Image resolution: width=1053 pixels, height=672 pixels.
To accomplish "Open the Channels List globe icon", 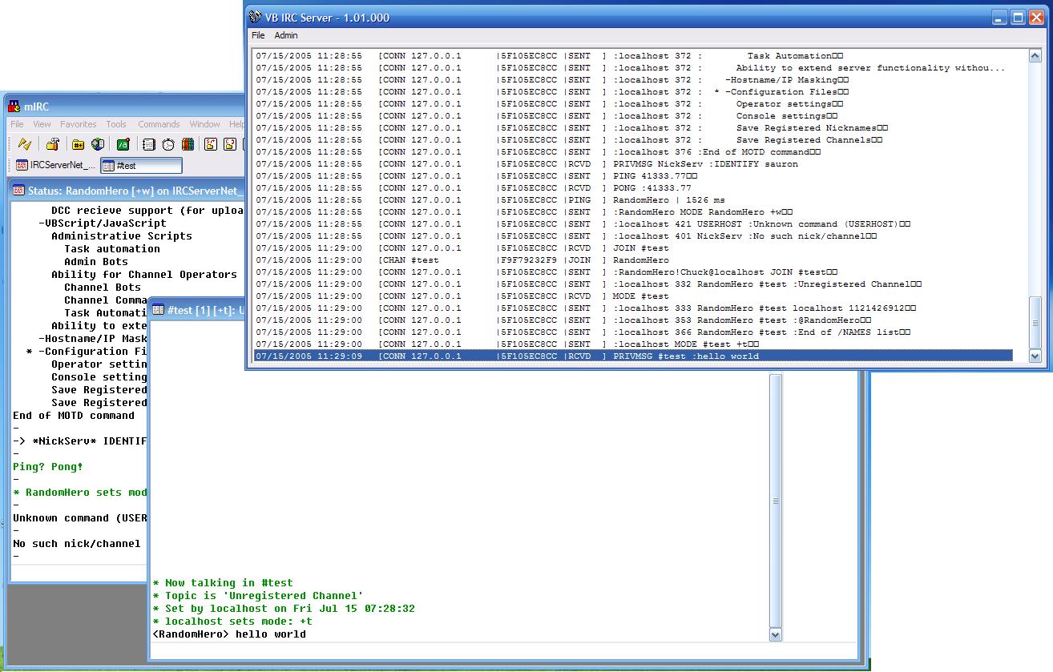I will click(x=98, y=144).
